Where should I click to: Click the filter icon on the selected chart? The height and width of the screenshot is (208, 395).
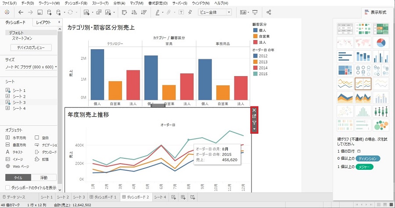pos(254,123)
